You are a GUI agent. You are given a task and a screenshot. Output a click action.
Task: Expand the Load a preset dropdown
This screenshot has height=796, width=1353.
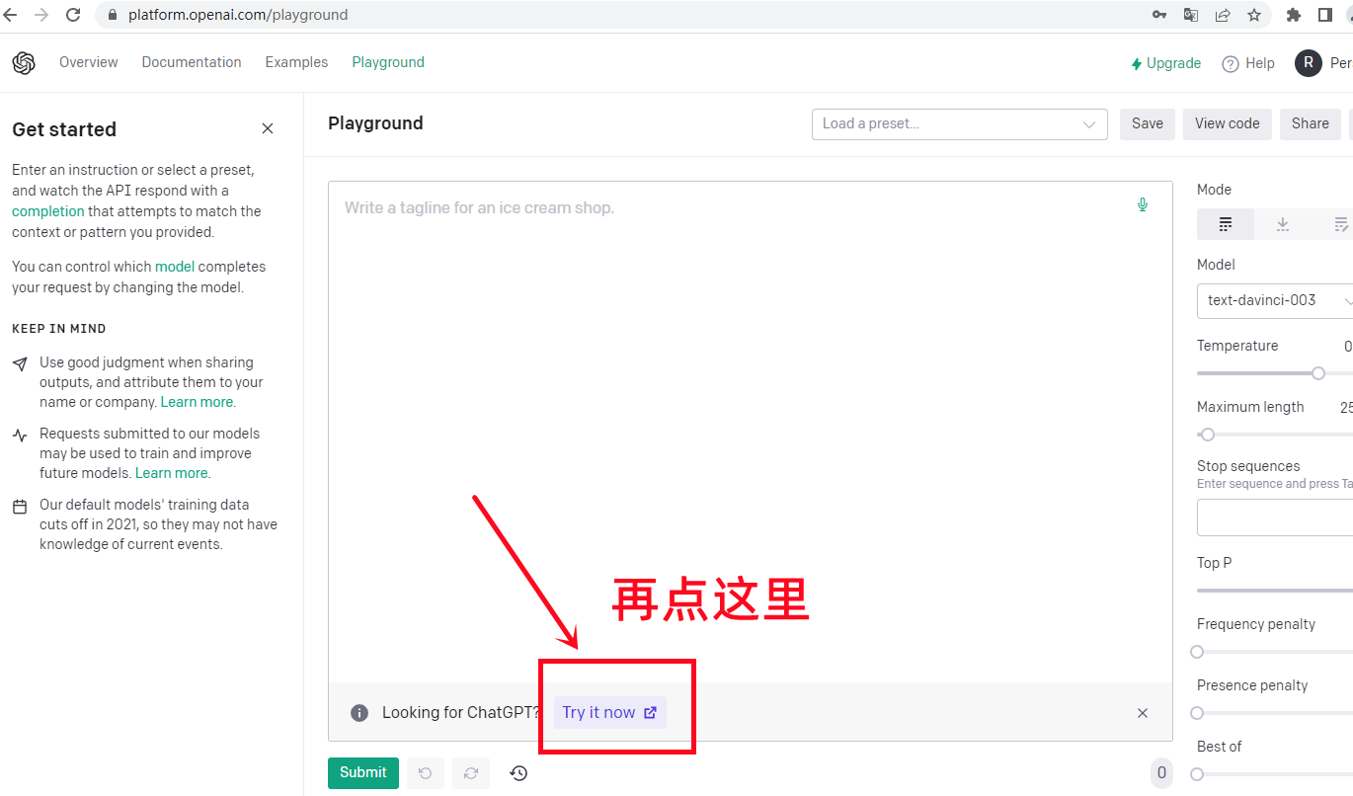[x=959, y=124]
